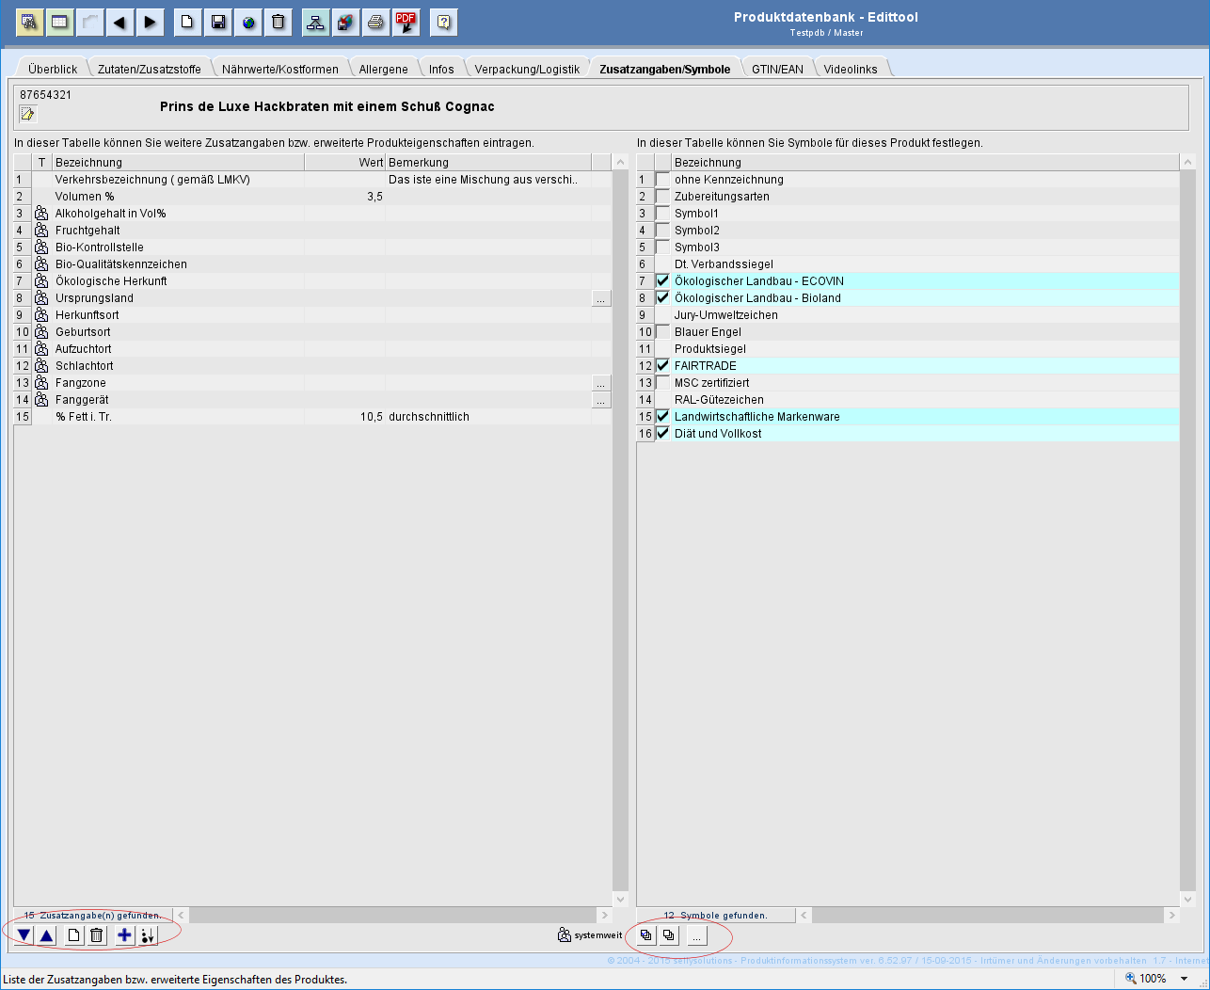Enable the Blauer Engel checkbox

pos(663,332)
